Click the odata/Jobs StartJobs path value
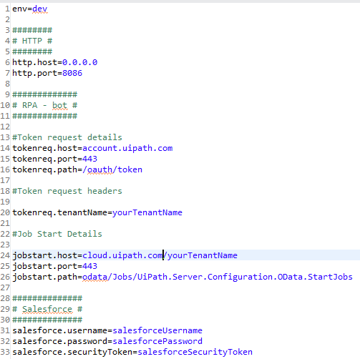 (218, 277)
